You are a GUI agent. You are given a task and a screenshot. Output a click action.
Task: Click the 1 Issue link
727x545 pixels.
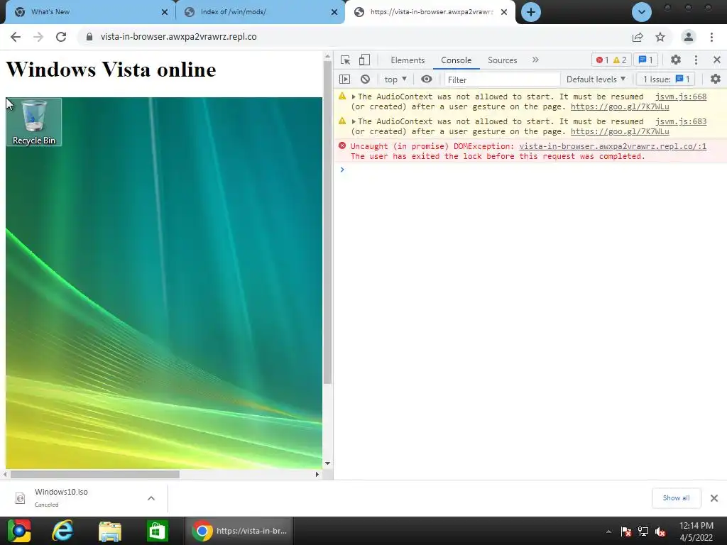pyautogui.click(x=666, y=79)
